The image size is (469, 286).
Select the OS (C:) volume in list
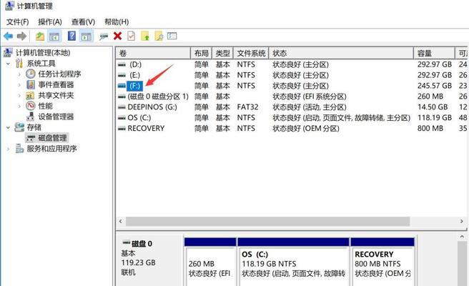coord(139,118)
